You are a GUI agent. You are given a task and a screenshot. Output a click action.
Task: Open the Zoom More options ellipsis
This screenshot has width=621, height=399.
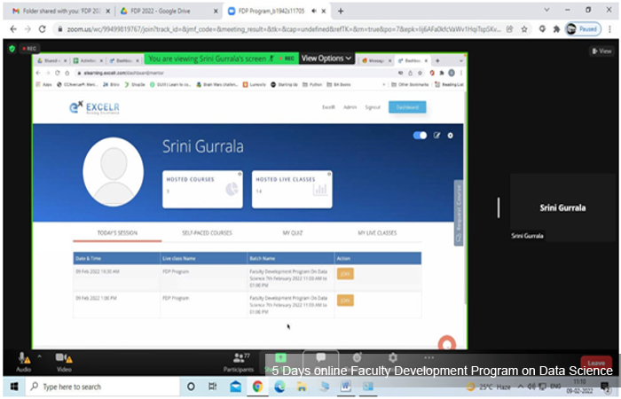(x=428, y=357)
